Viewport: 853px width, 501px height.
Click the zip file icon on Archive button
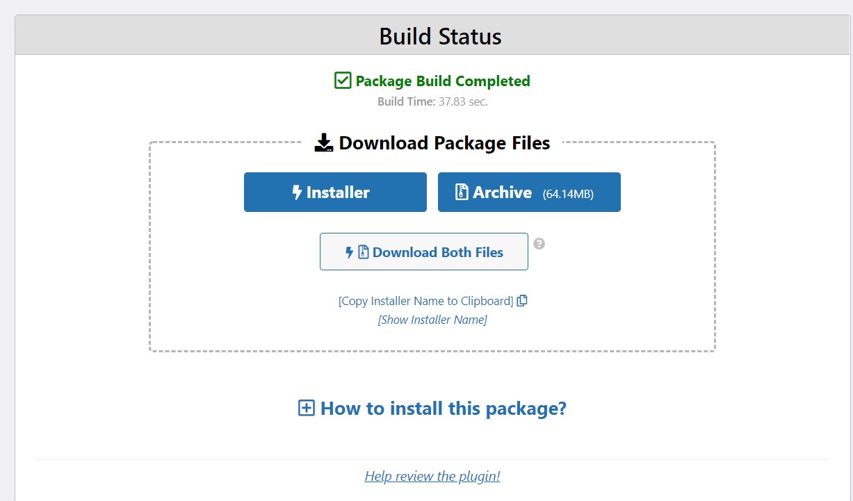click(x=462, y=192)
